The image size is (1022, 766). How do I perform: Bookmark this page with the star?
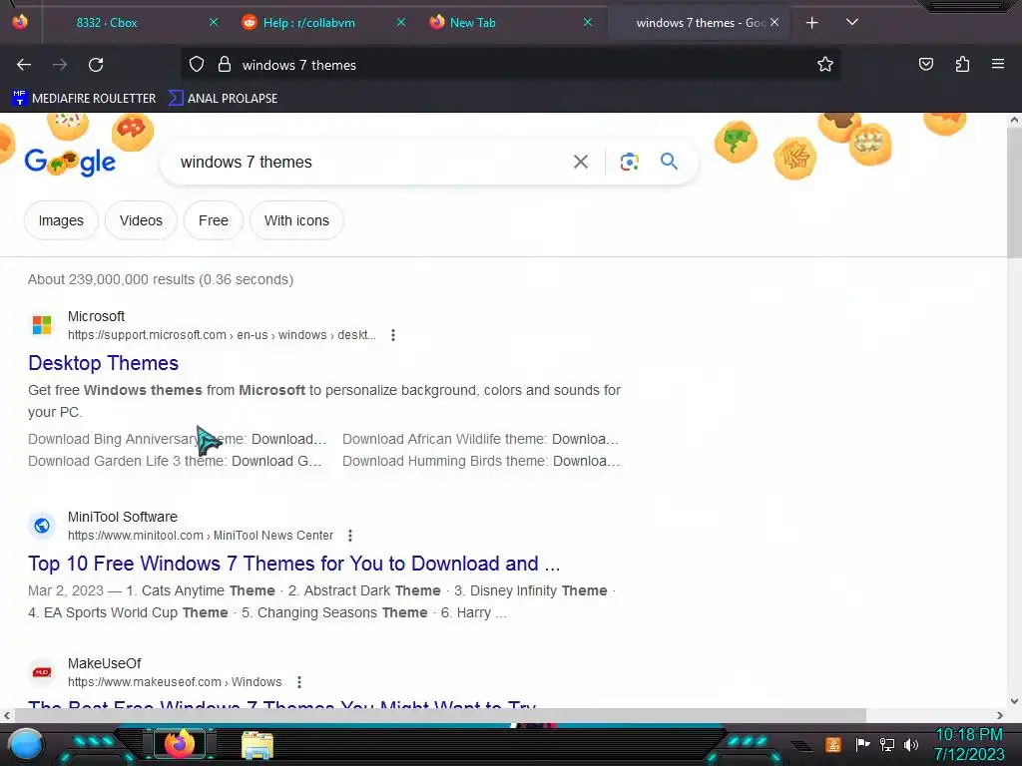pos(825,64)
